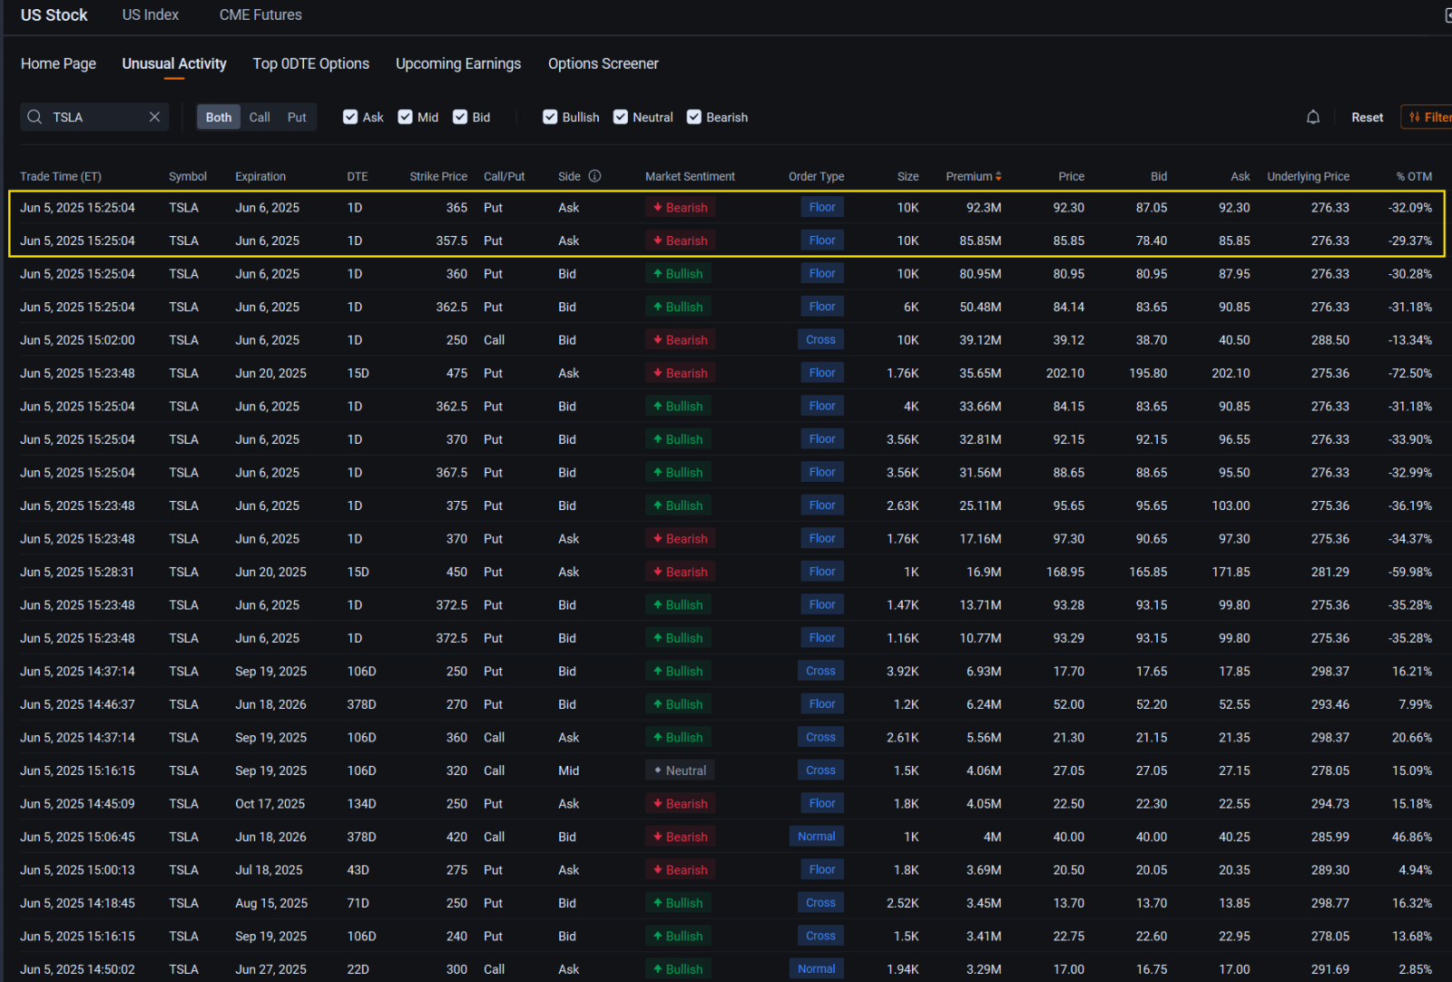The width and height of the screenshot is (1452, 982).
Task: Click expiration Jun 18, 2026 in 270 Put row
Action: pos(270,704)
